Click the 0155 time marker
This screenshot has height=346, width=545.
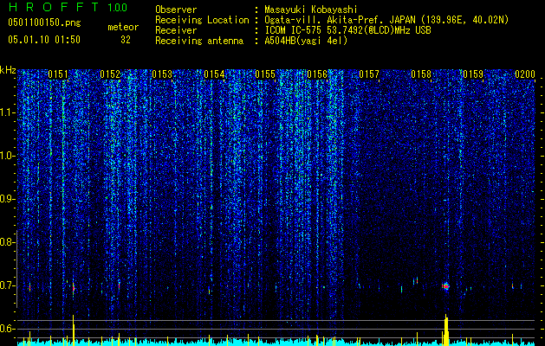click(265, 74)
